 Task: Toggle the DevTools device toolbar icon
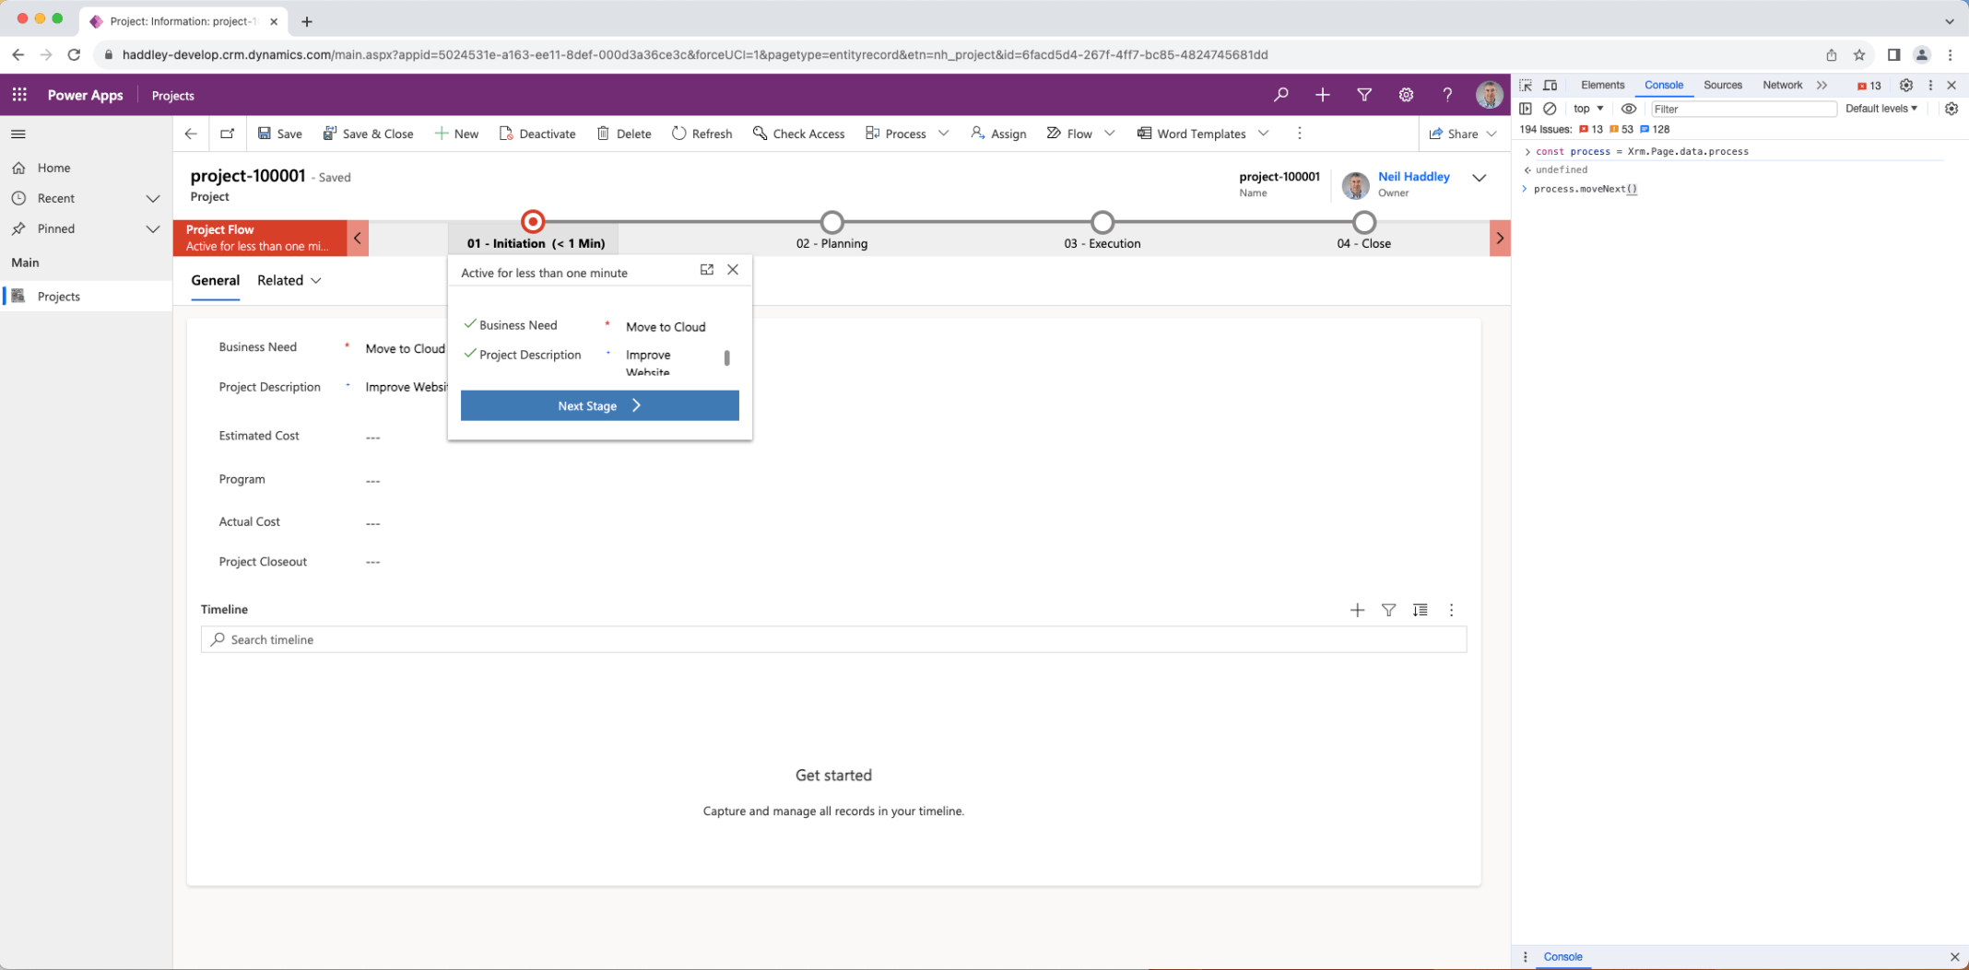point(1550,85)
